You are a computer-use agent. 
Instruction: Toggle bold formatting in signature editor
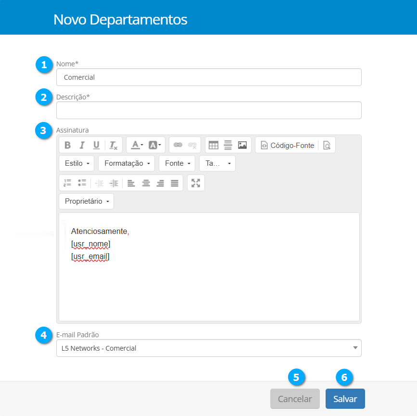[x=68, y=145]
